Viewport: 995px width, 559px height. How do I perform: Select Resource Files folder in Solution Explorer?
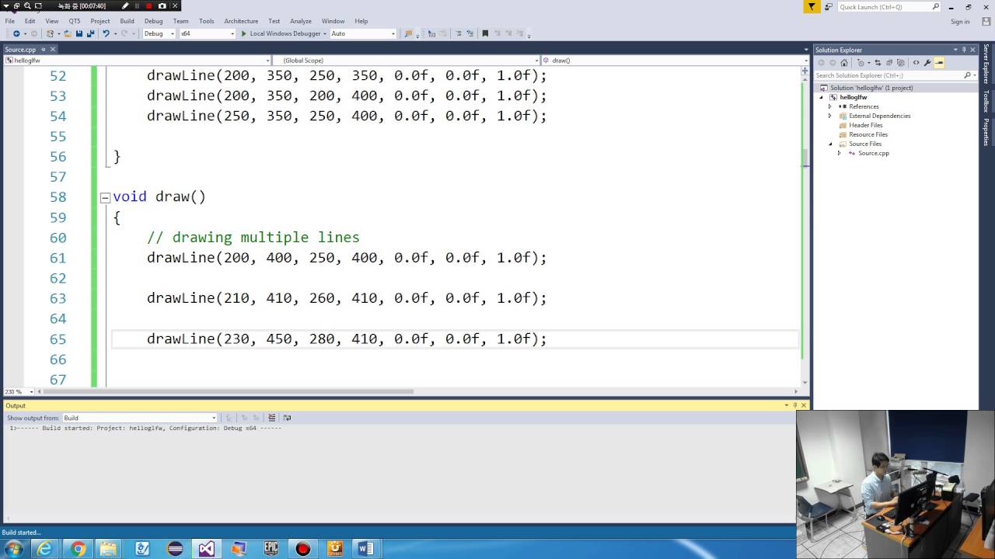coord(868,134)
